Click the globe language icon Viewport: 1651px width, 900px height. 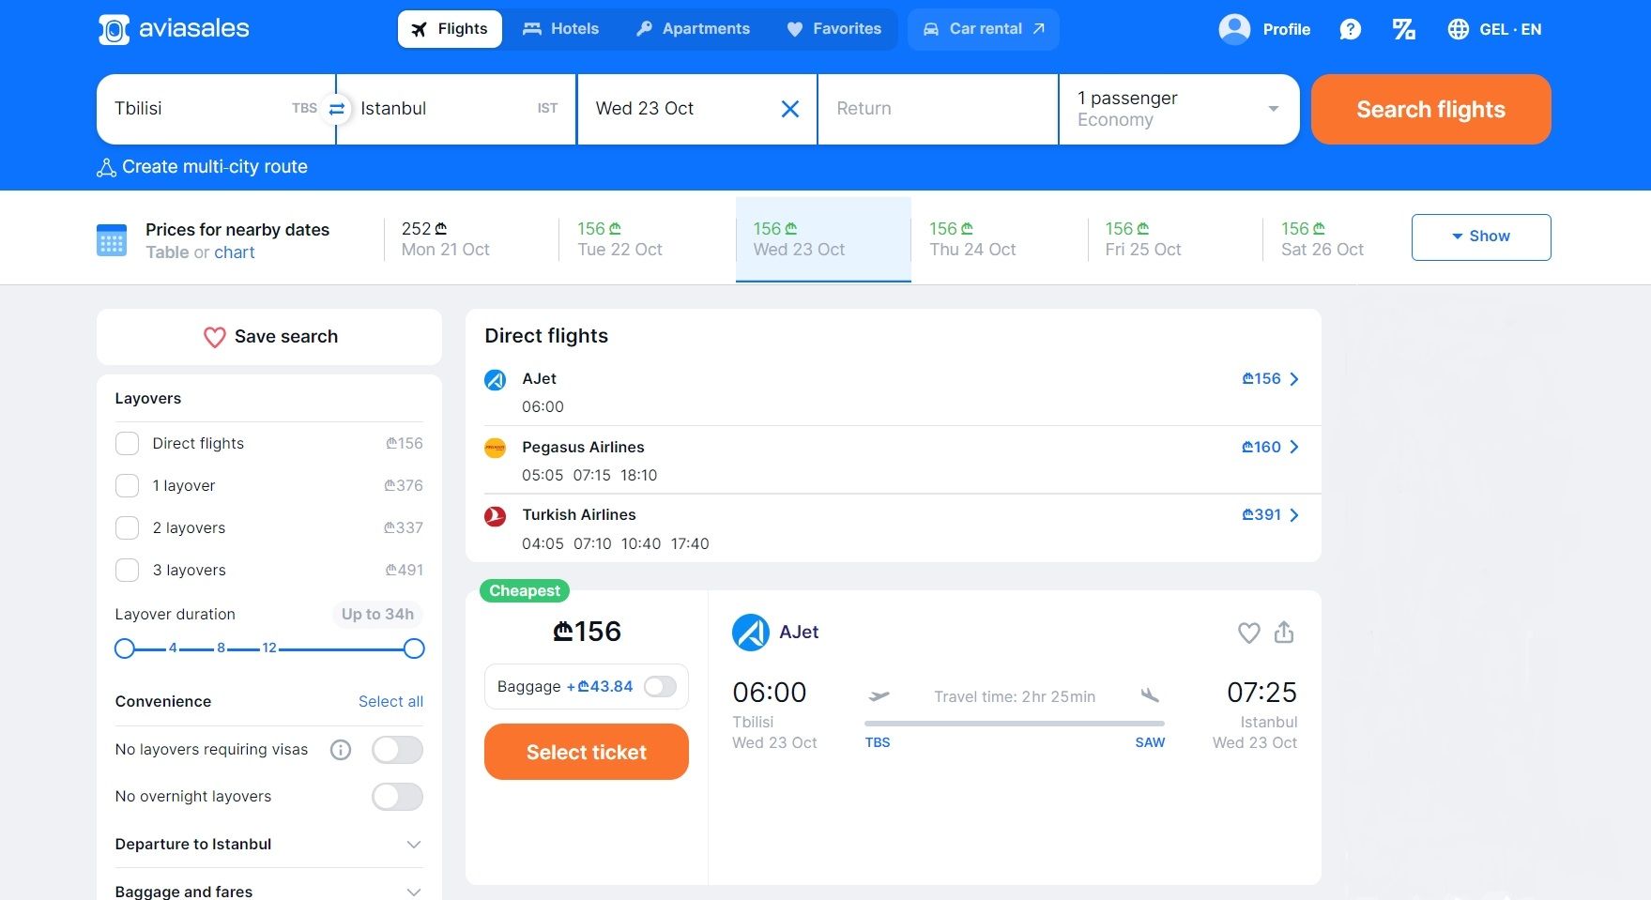click(1458, 29)
